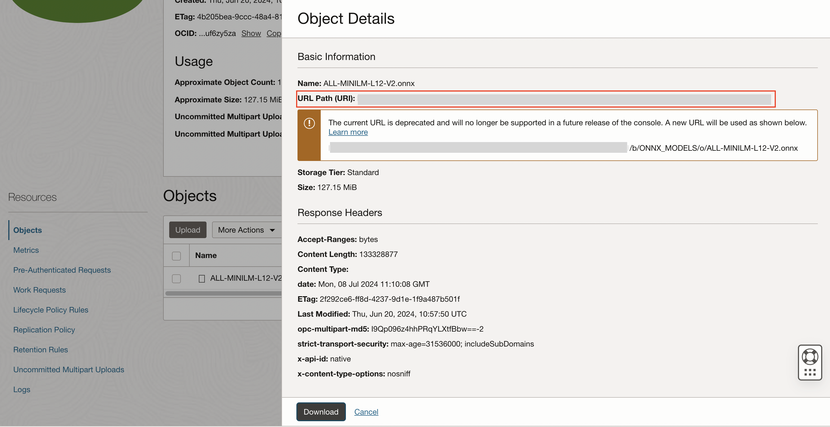Click the Learn more link
This screenshot has height=427, width=830.
click(348, 132)
